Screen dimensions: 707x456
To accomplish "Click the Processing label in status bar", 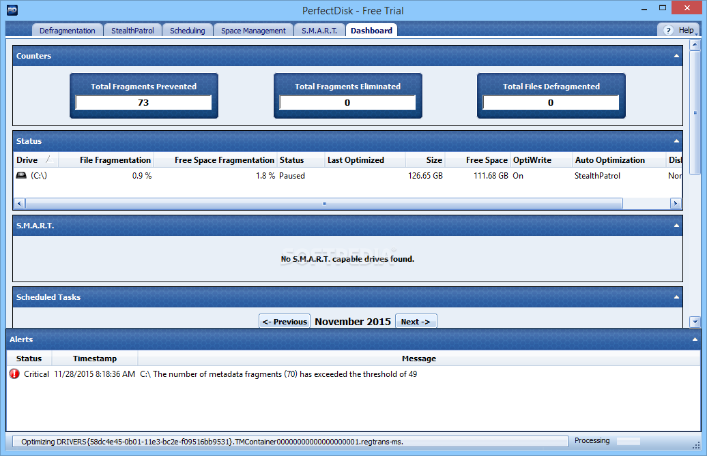I will [592, 441].
